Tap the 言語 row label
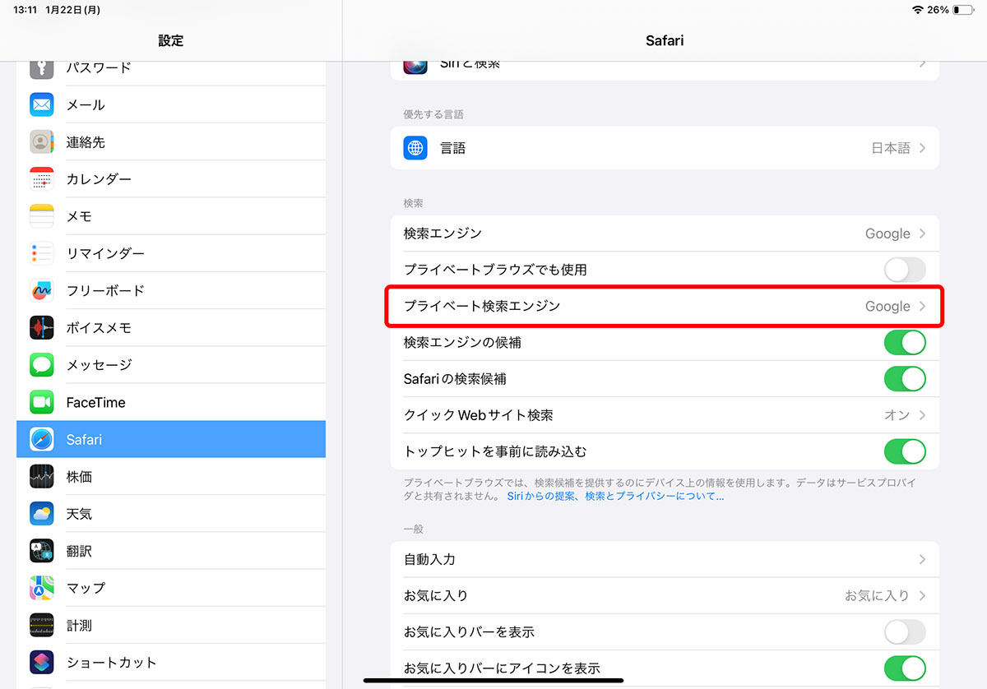987x689 pixels. [x=453, y=148]
